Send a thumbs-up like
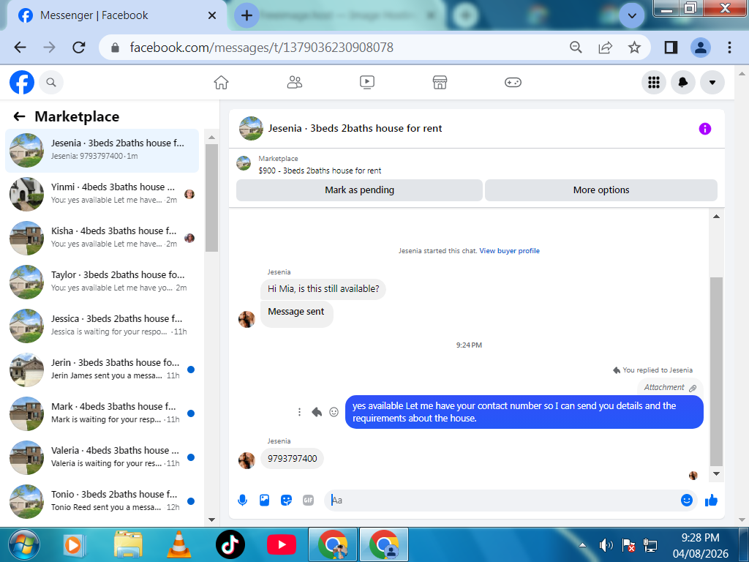The width and height of the screenshot is (749, 562). click(711, 501)
